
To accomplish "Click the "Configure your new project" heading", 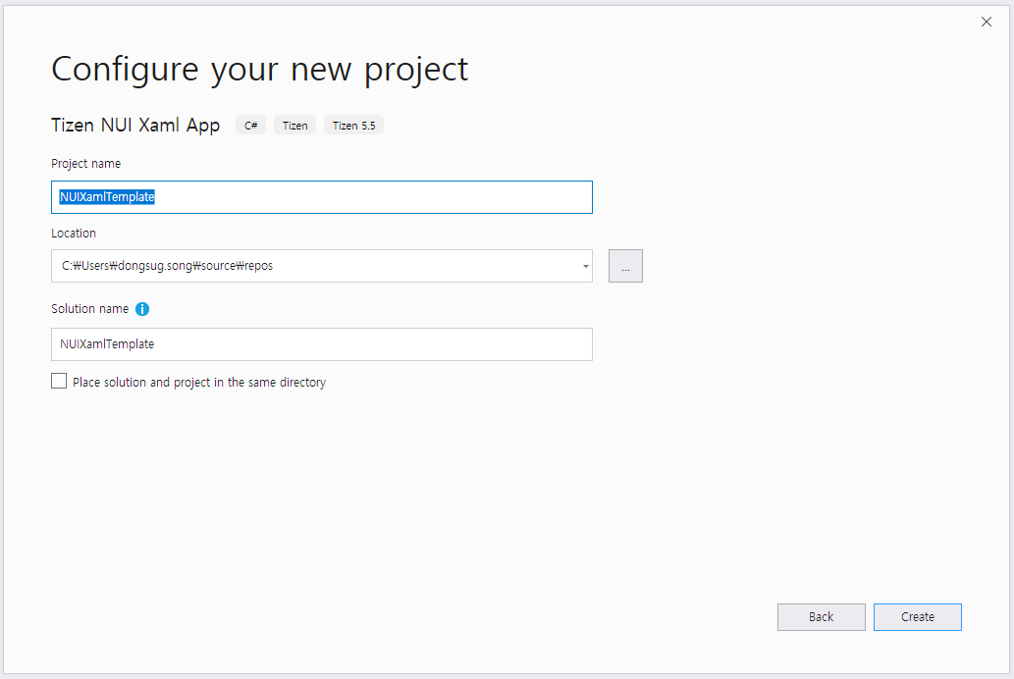I will [x=259, y=69].
